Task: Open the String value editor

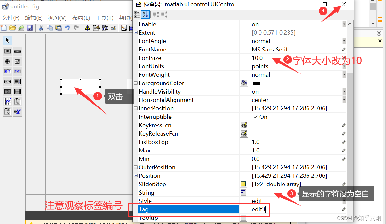Action: pos(244,192)
